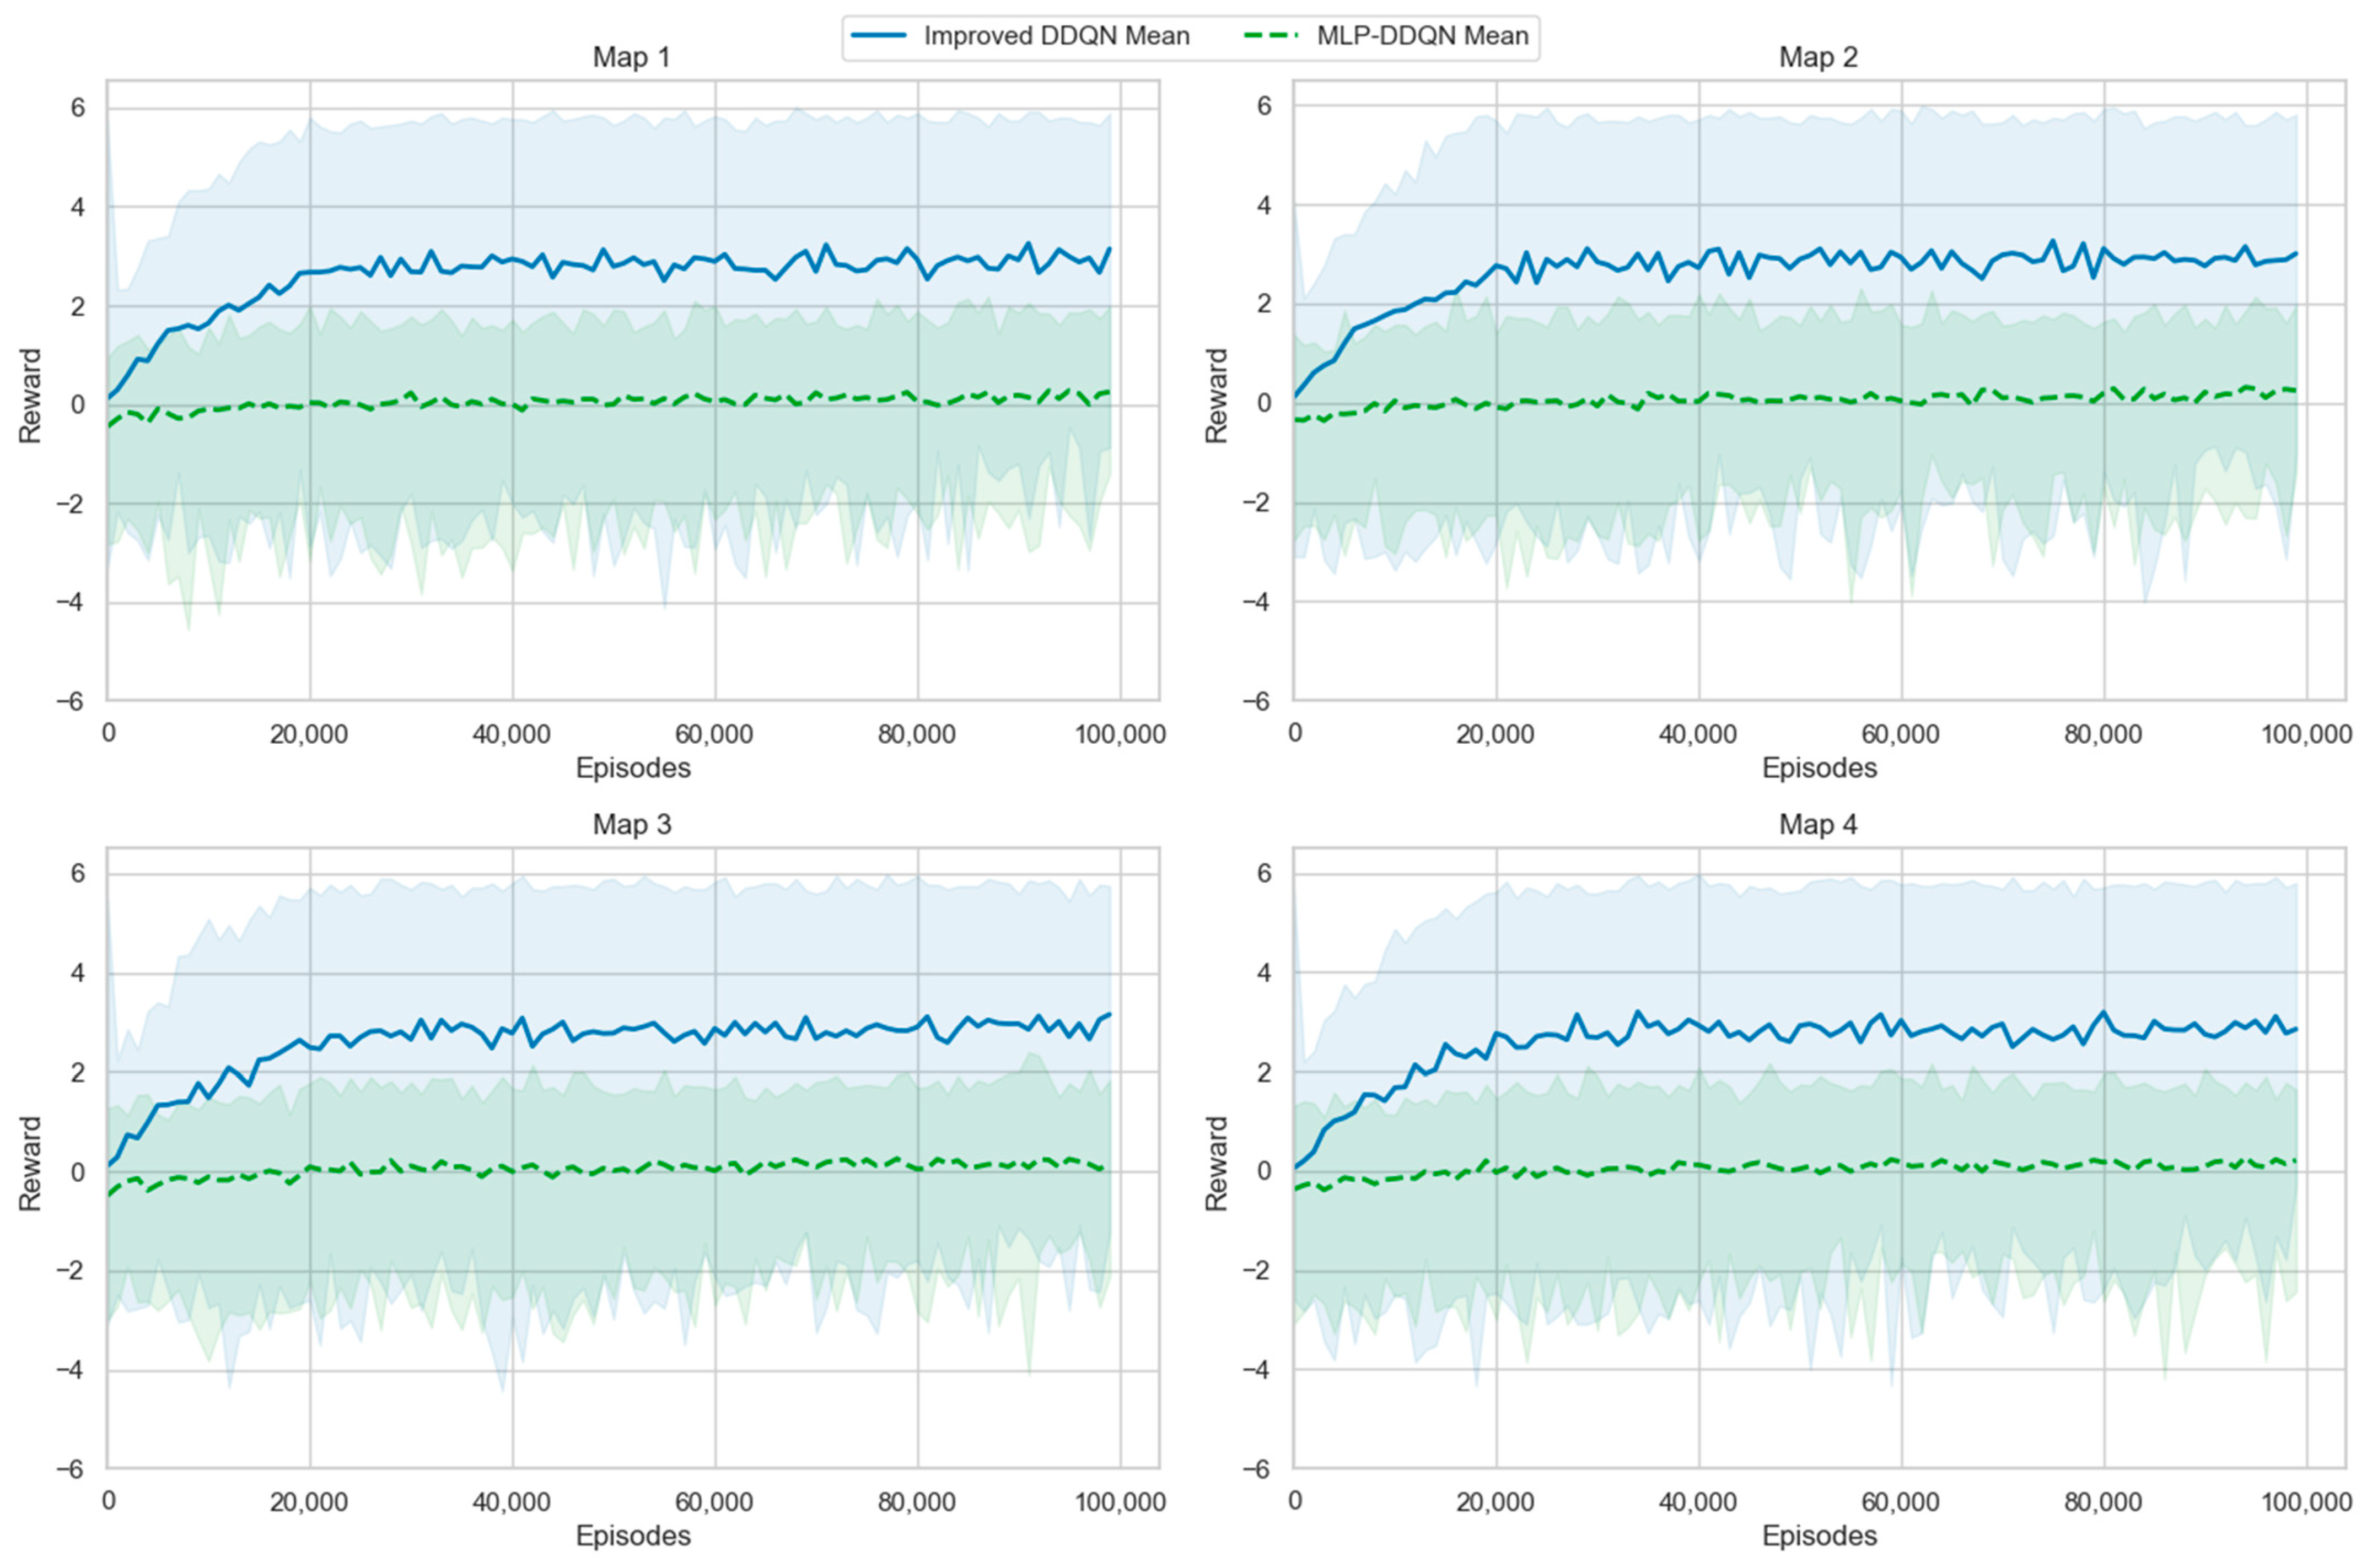2367x1568 pixels.
Task: Click the 100,000 x-axis tick of Map 1
Action: tap(1120, 735)
